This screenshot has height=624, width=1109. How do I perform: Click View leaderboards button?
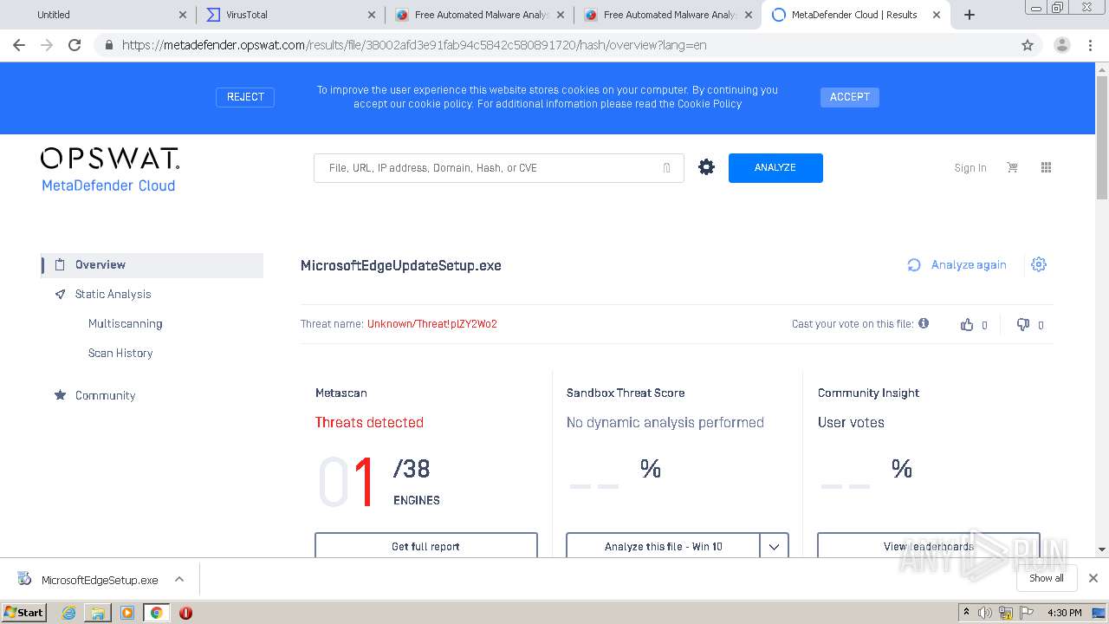tap(928, 546)
